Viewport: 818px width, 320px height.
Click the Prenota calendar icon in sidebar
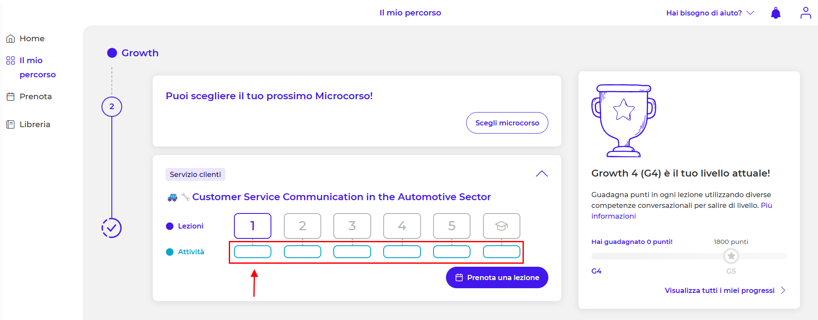[11, 97]
